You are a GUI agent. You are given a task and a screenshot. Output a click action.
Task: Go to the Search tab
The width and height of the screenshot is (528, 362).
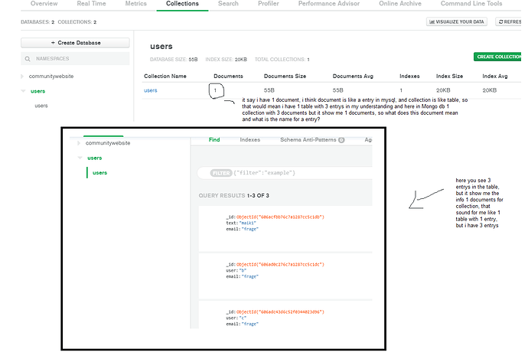(x=228, y=4)
